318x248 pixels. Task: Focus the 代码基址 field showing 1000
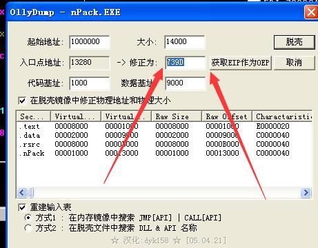tap(90, 83)
